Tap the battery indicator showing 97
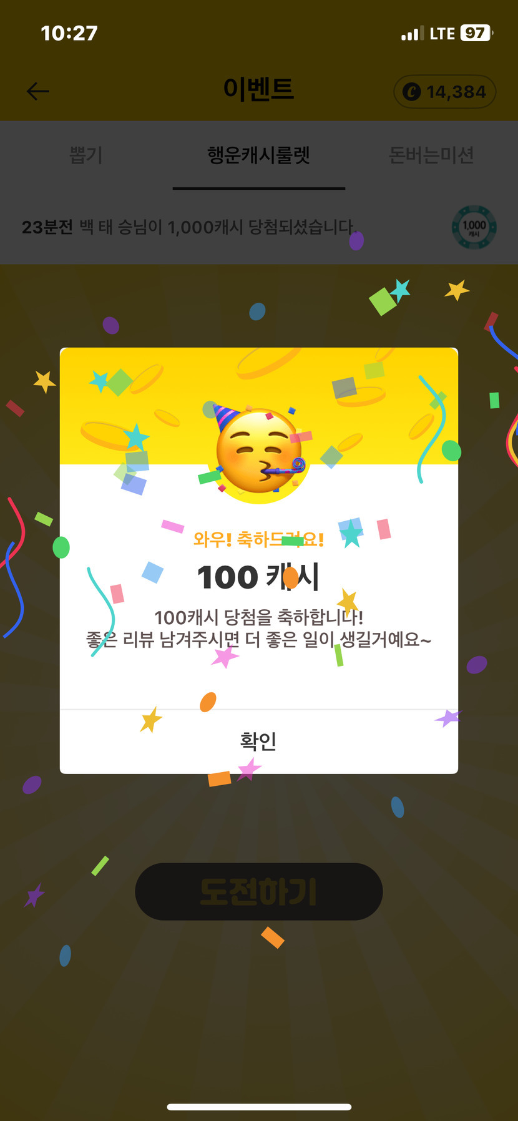The image size is (518, 1121). pyautogui.click(x=476, y=33)
